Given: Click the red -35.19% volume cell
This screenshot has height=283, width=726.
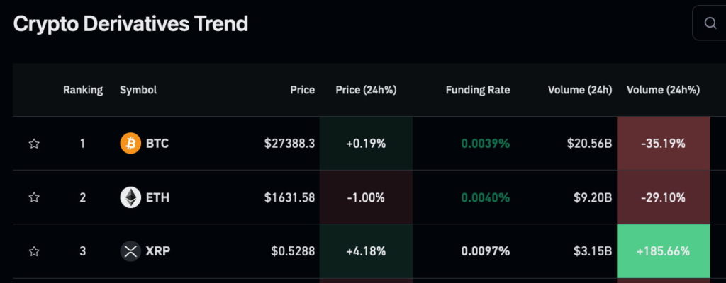Looking at the screenshot, I should pyautogui.click(x=664, y=144).
